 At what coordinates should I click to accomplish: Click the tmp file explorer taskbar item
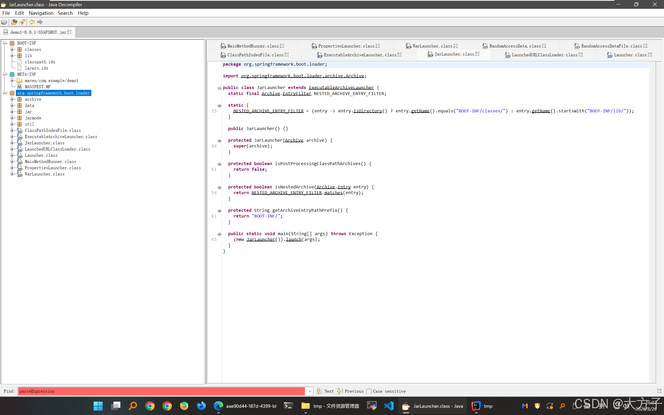coord(331,406)
